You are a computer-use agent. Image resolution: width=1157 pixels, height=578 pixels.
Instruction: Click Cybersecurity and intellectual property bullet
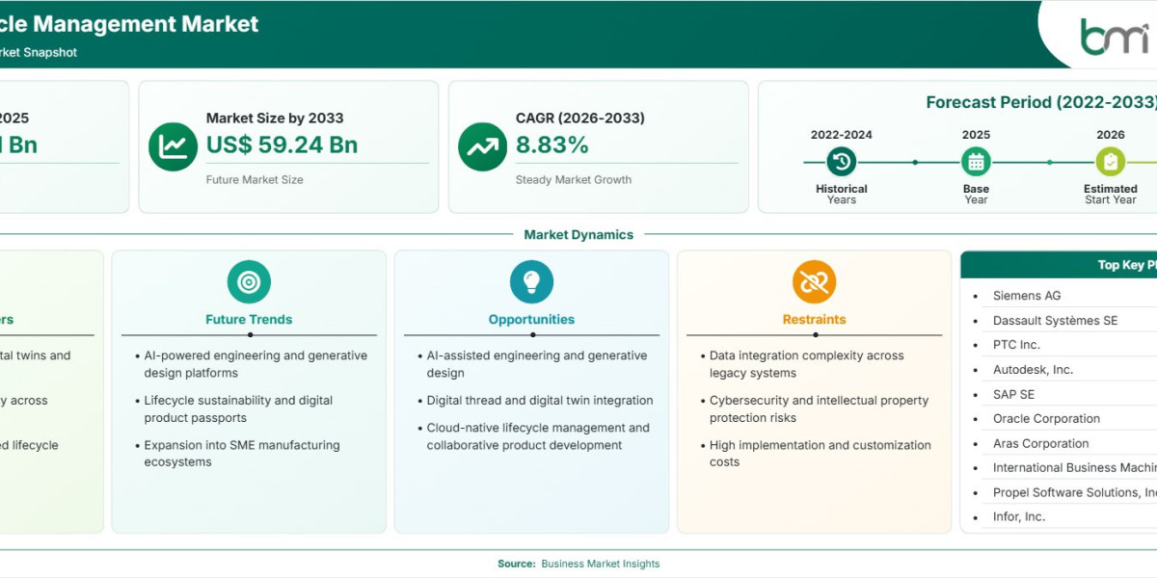819,409
